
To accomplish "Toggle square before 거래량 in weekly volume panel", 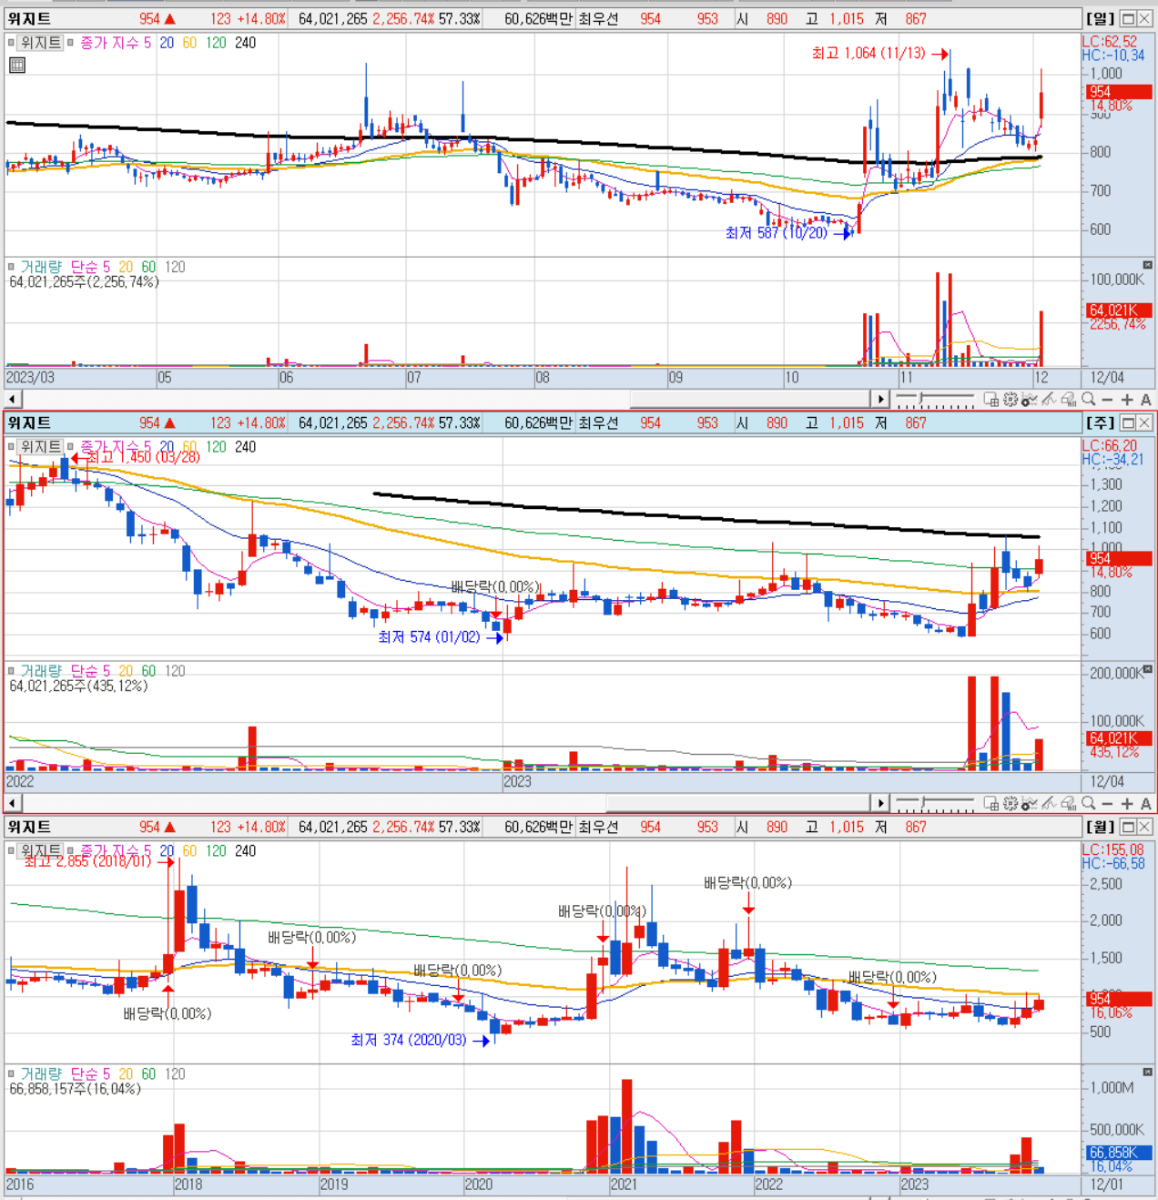I will coord(12,671).
